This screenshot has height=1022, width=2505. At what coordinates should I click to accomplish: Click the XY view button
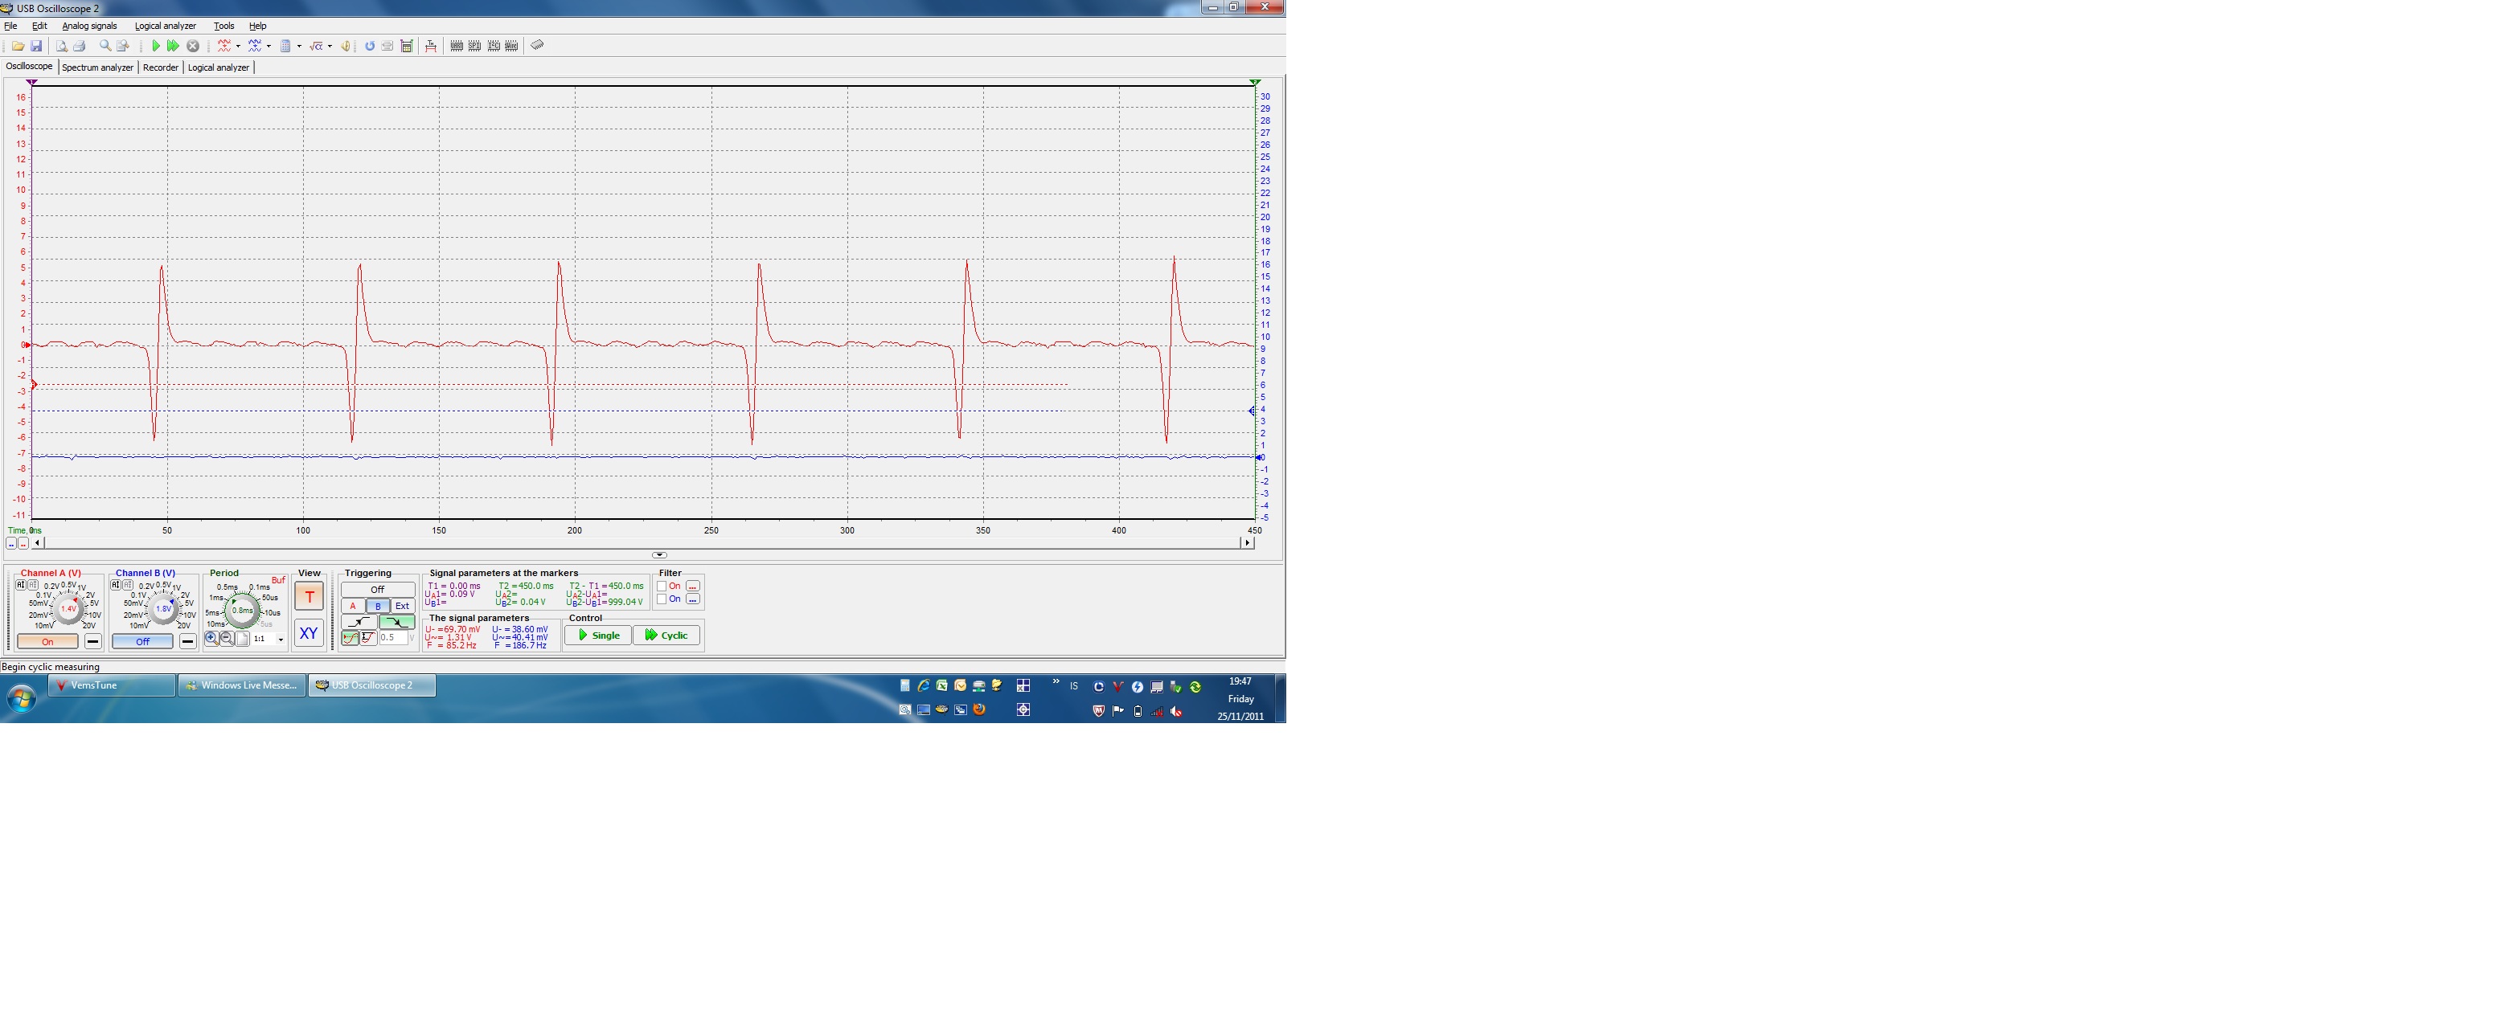pyautogui.click(x=308, y=633)
